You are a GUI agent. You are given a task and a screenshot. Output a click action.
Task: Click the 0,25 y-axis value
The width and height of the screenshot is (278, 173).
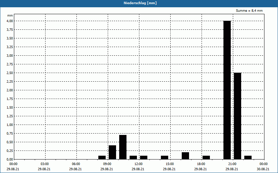[x=10, y=151]
